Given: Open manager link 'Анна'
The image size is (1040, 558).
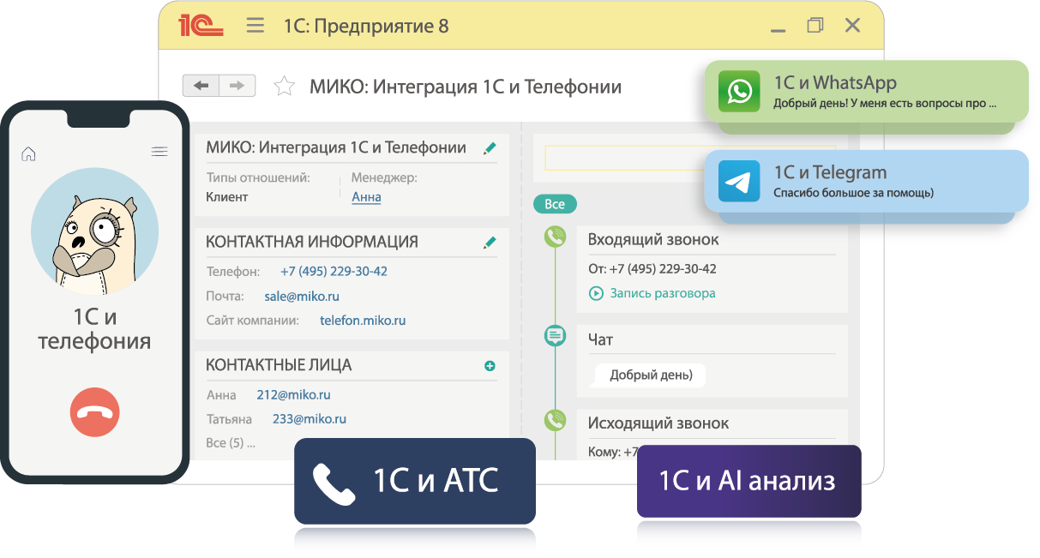Looking at the screenshot, I should [x=366, y=197].
